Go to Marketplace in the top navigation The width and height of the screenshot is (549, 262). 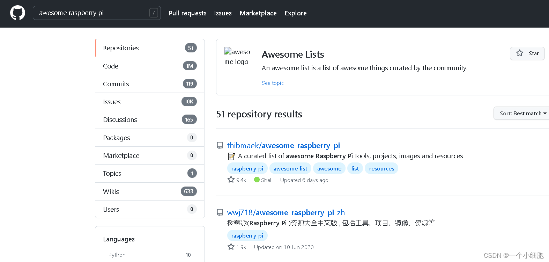point(258,13)
